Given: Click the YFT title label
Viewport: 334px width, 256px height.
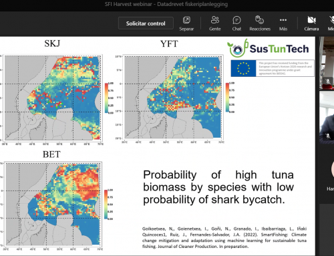Looking at the screenshot, I should tap(169, 43).
